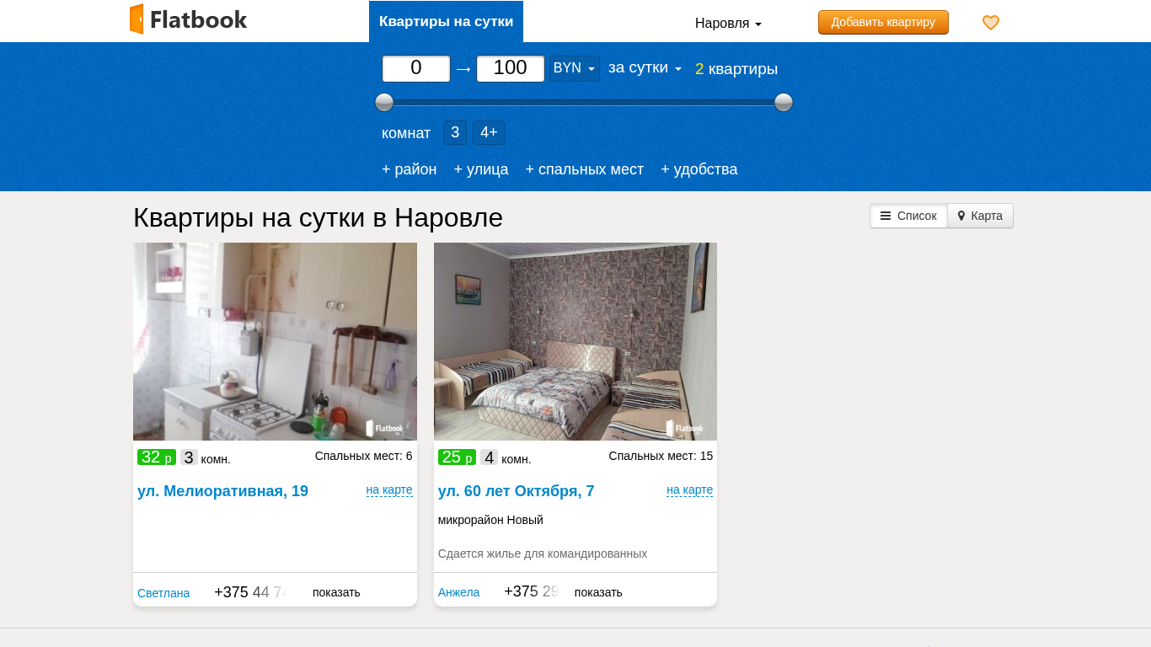Click the Flatbook logo icon

(x=137, y=19)
